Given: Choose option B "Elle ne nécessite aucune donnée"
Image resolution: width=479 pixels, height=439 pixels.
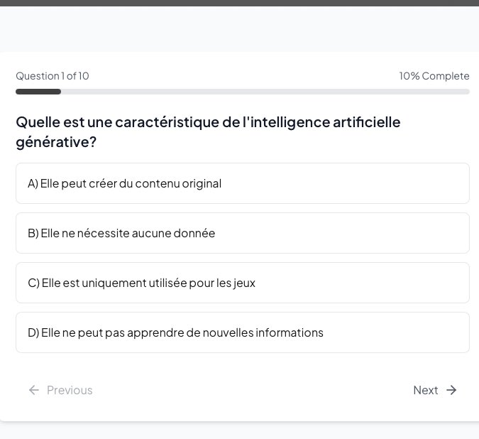Looking at the screenshot, I should pyautogui.click(x=242, y=233).
